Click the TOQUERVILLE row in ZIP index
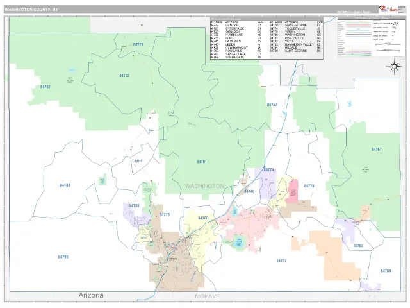Viewport: 410px width, 308px height. pos(295,28)
